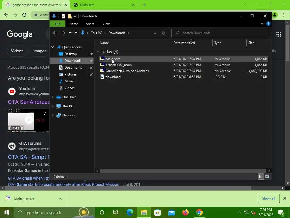Expand the Explorer ribbon with chevron

pyautogui.click(x=262, y=24)
